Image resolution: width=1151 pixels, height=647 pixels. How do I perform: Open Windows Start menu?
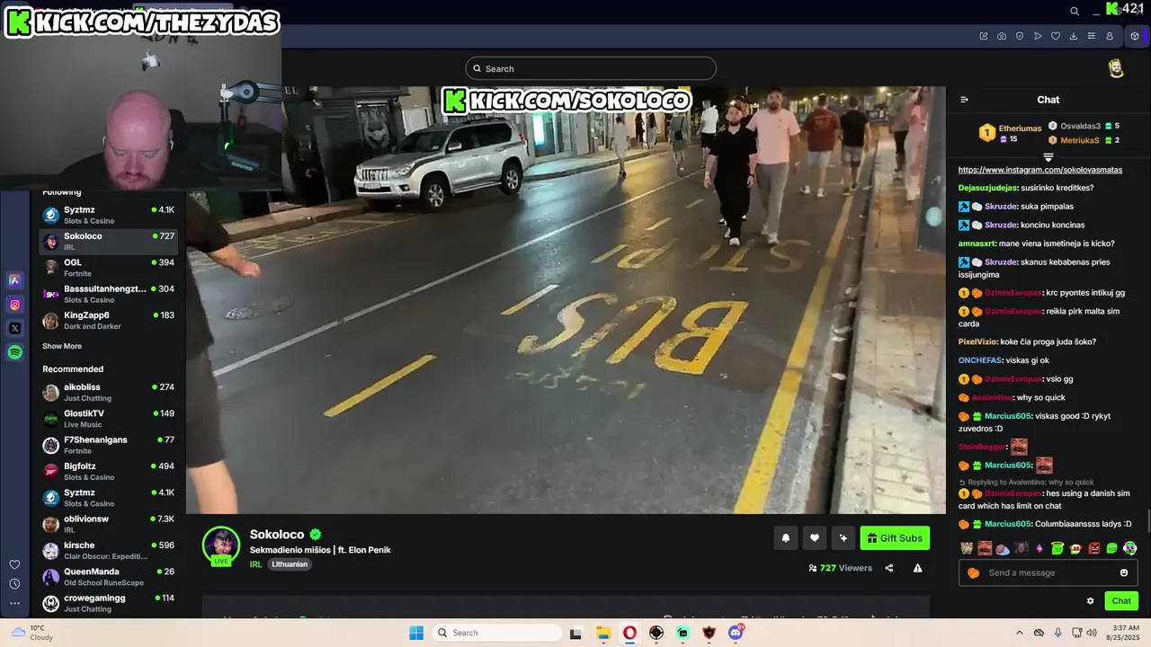point(415,633)
